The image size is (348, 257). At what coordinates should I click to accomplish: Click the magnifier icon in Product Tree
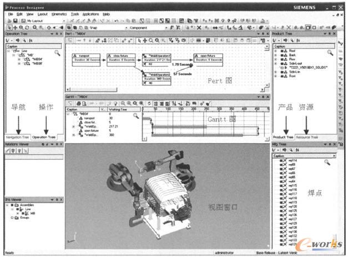(x=330, y=53)
